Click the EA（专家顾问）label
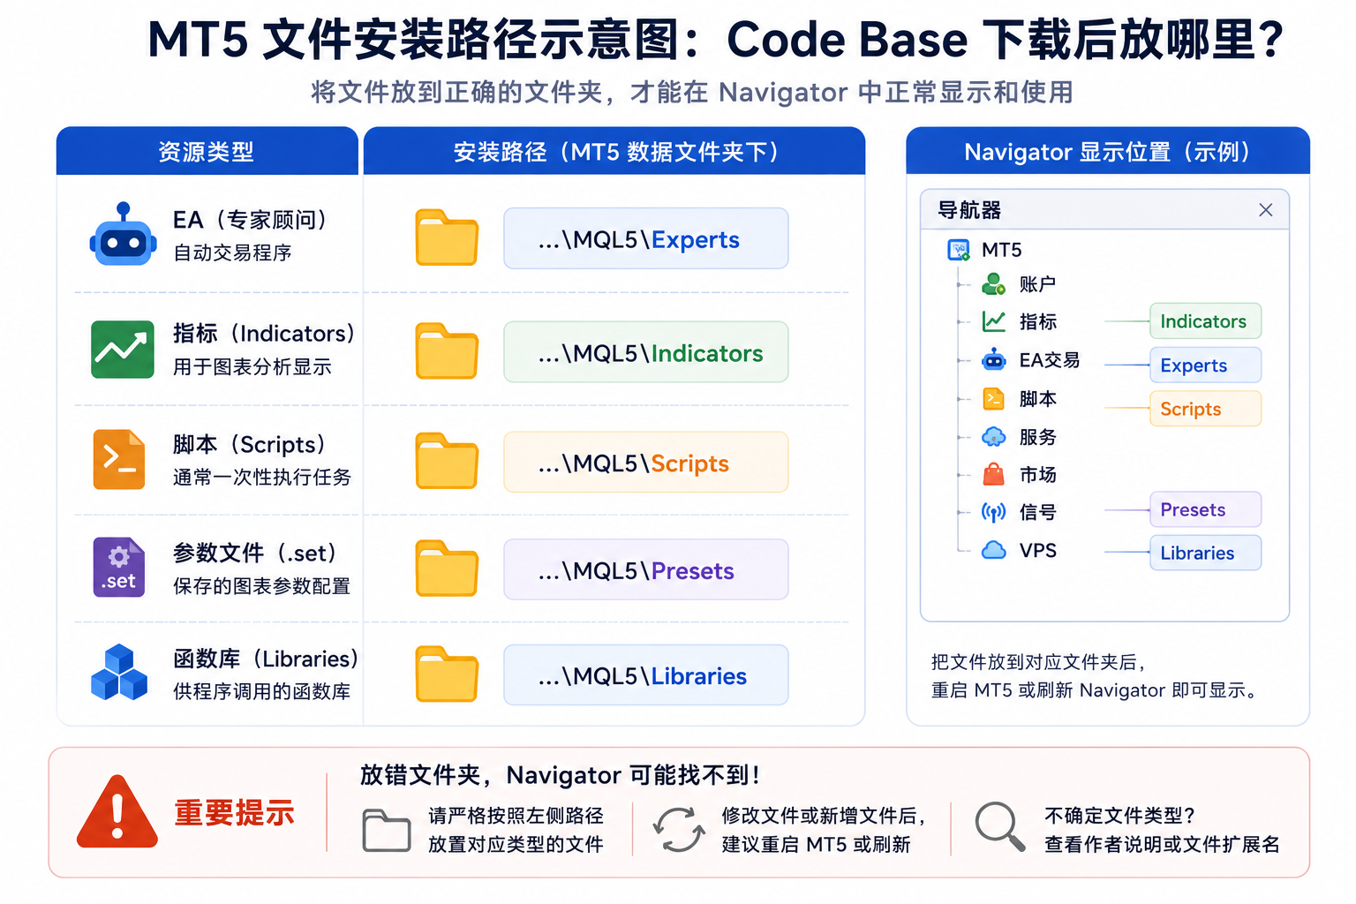 [250, 220]
